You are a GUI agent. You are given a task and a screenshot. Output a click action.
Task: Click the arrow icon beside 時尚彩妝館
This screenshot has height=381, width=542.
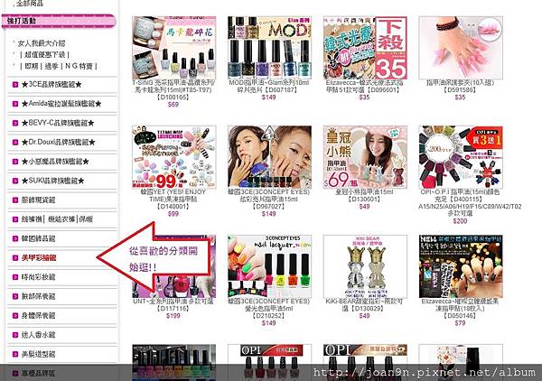coord(14,277)
